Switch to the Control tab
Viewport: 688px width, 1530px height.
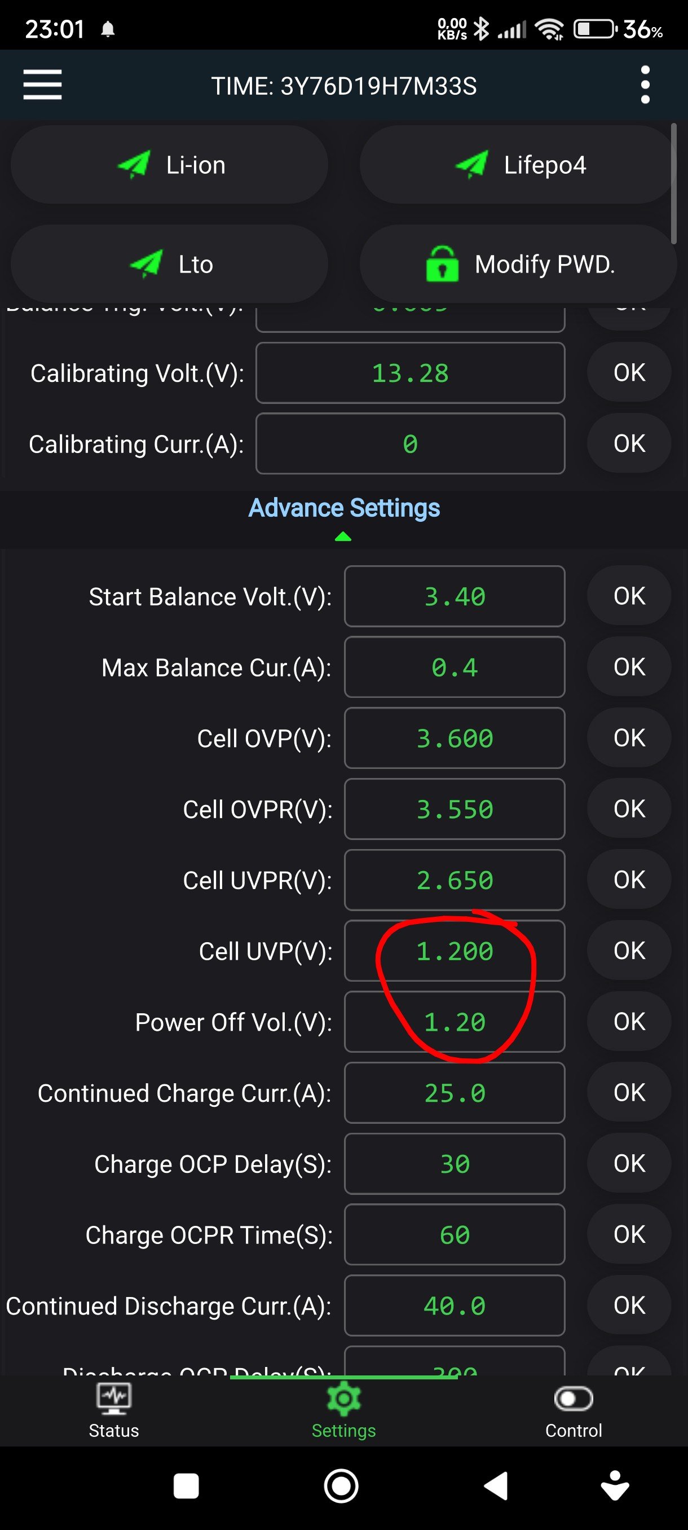click(x=573, y=1410)
